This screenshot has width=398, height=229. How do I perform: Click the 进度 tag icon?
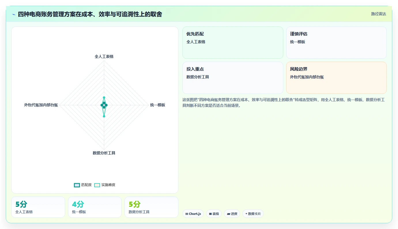pyautogui.click(x=229, y=214)
